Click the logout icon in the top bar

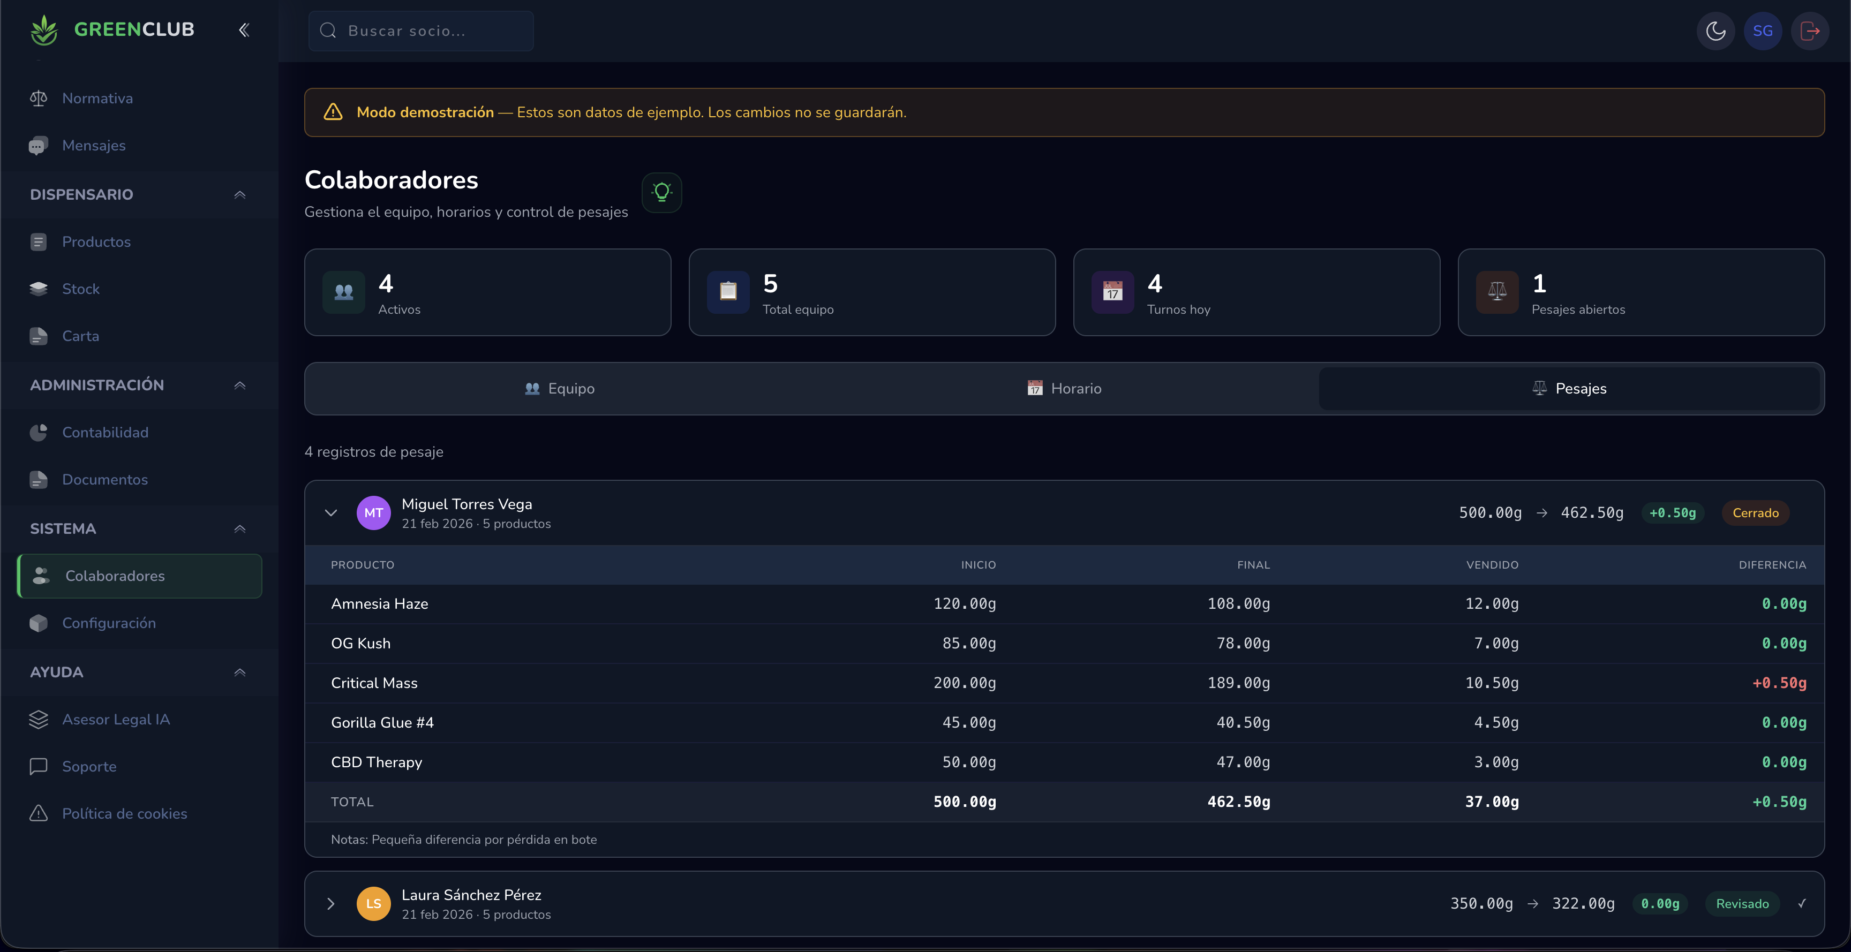[1810, 30]
